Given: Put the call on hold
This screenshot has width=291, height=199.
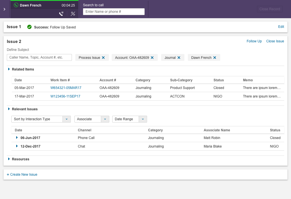Looking at the screenshot, I should 61,14.
